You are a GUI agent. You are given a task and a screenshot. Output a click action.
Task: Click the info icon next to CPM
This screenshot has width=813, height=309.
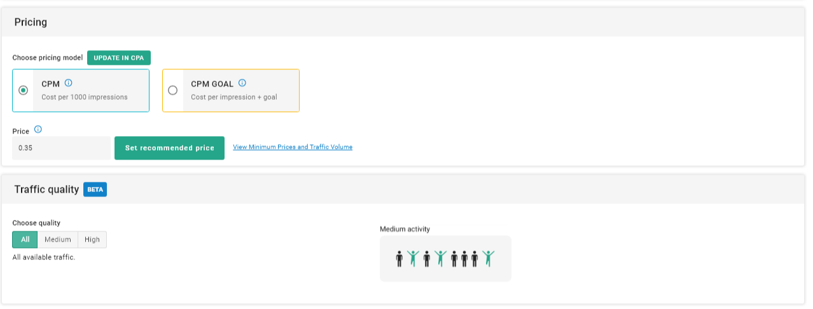tap(69, 83)
